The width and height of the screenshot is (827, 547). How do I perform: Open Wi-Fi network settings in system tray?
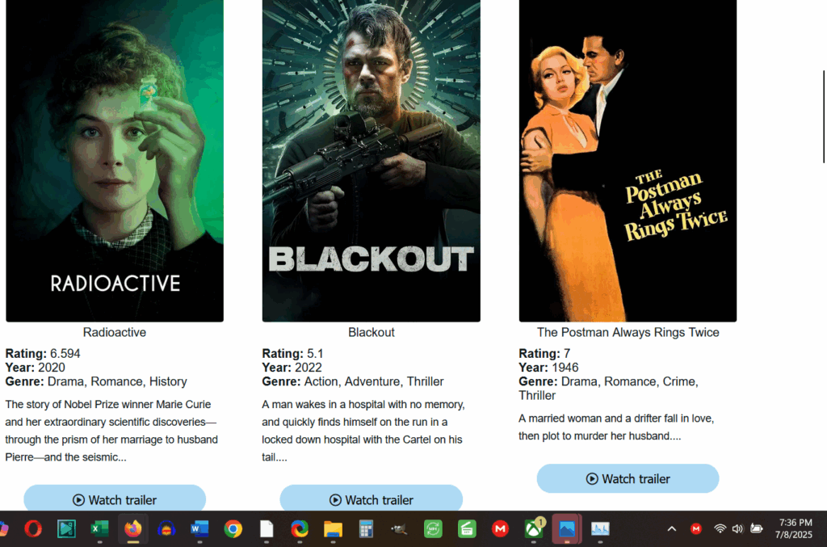[720, 528]
